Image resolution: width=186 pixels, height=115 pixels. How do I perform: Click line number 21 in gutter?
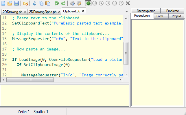click(4, 70)
